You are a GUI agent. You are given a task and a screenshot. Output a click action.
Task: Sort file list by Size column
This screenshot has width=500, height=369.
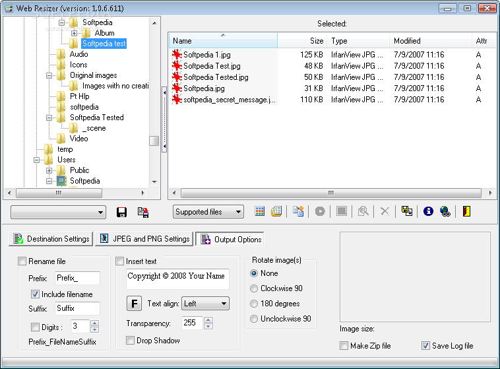click(302, 40)
